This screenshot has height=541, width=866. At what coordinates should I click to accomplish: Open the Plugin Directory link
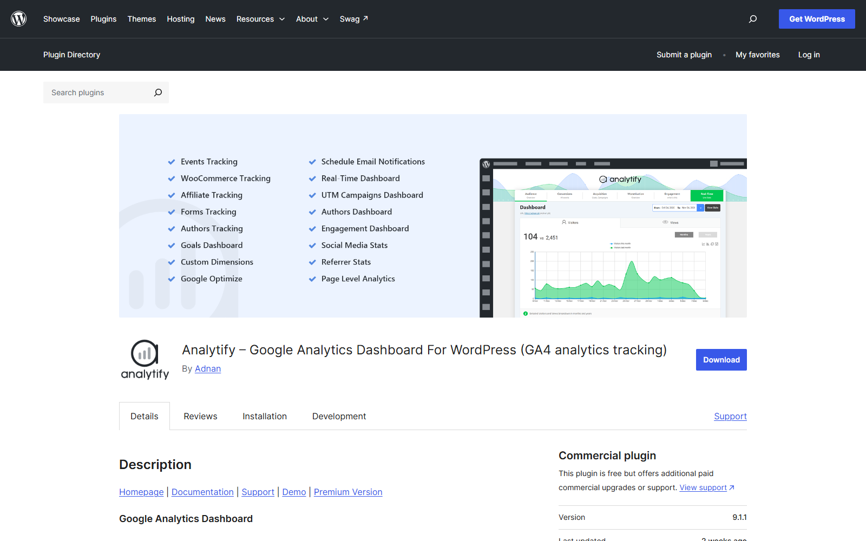tap(71, 55)
